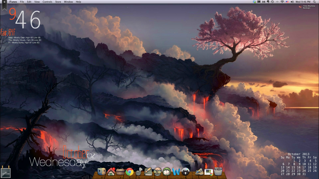
Task: Open the goggles face dock icon
Action: pyautogui.click(x=157, y=172)
